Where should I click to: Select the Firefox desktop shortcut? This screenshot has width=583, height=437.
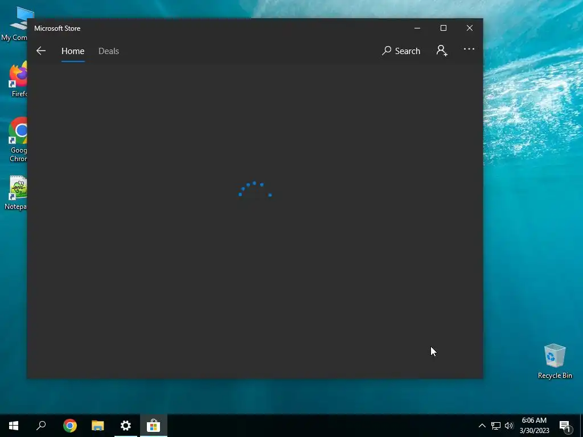[x=19, y=79]
